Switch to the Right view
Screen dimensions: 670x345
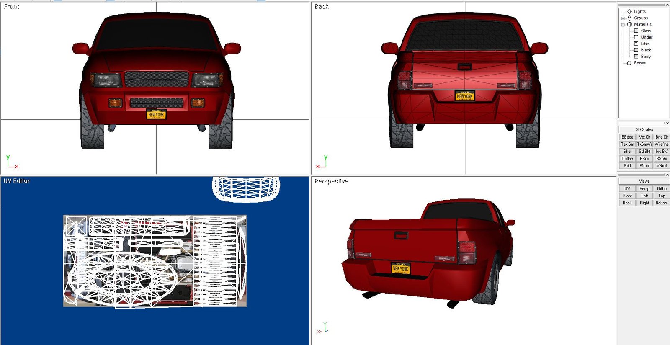pos(644,203)
